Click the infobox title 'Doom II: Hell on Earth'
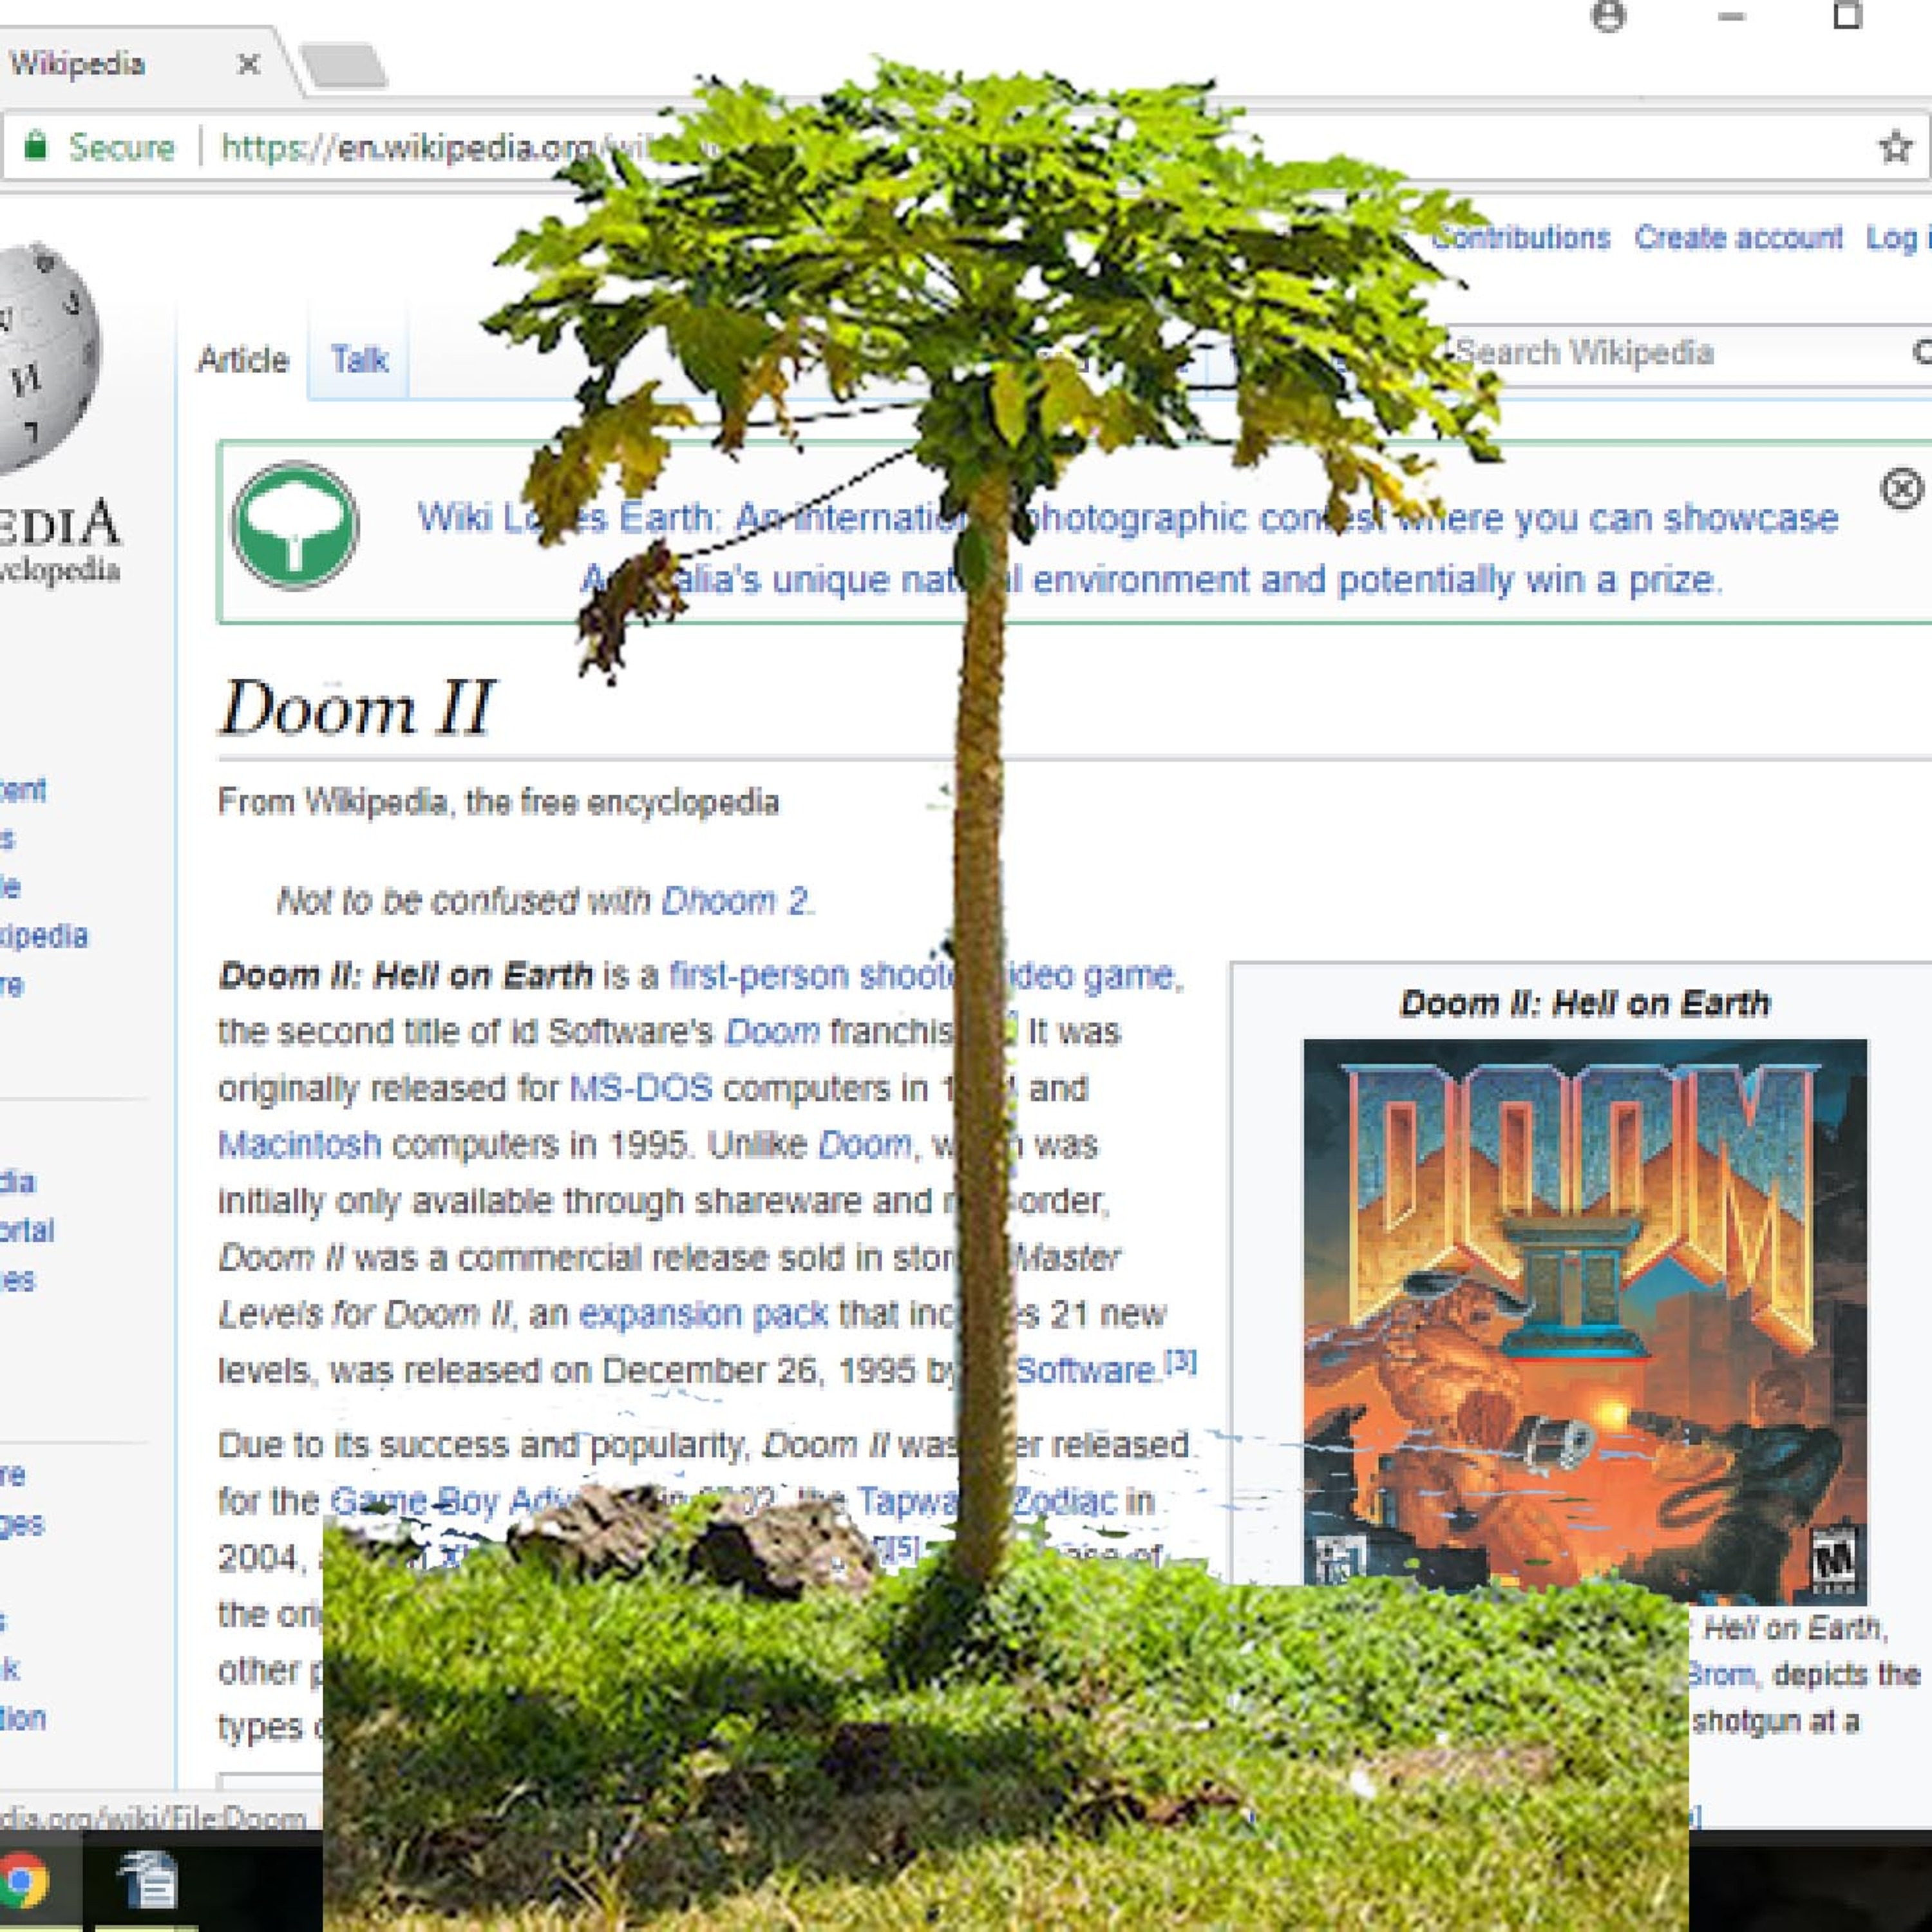Viewport: 1932px width, 1932px height. pos(1584,1002)
